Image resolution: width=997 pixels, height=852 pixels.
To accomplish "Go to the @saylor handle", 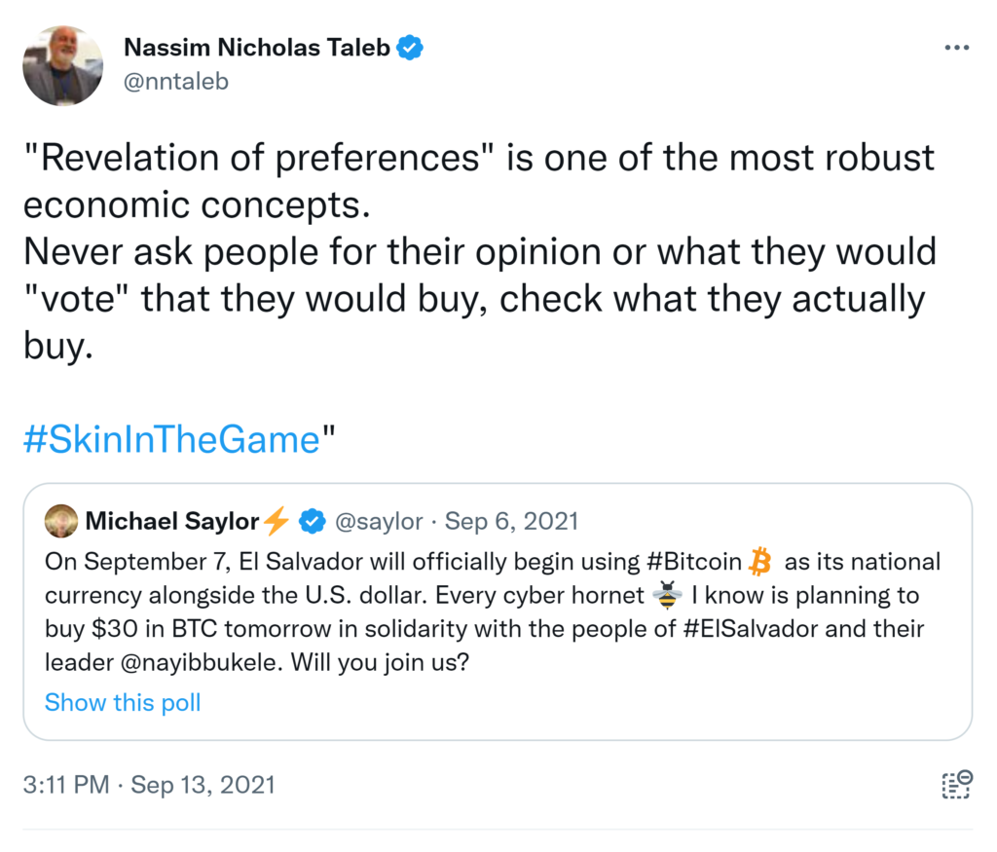I will click(379, 521).
